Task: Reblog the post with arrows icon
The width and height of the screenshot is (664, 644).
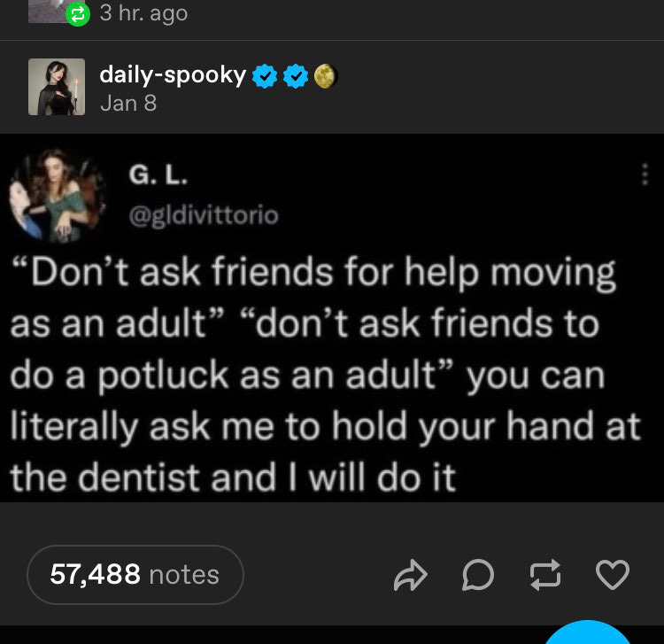Action: click(x=545, y=575)
